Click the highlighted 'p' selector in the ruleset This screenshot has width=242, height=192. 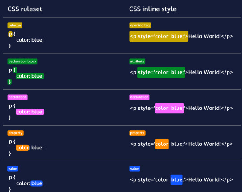click(x=10, y=34)
